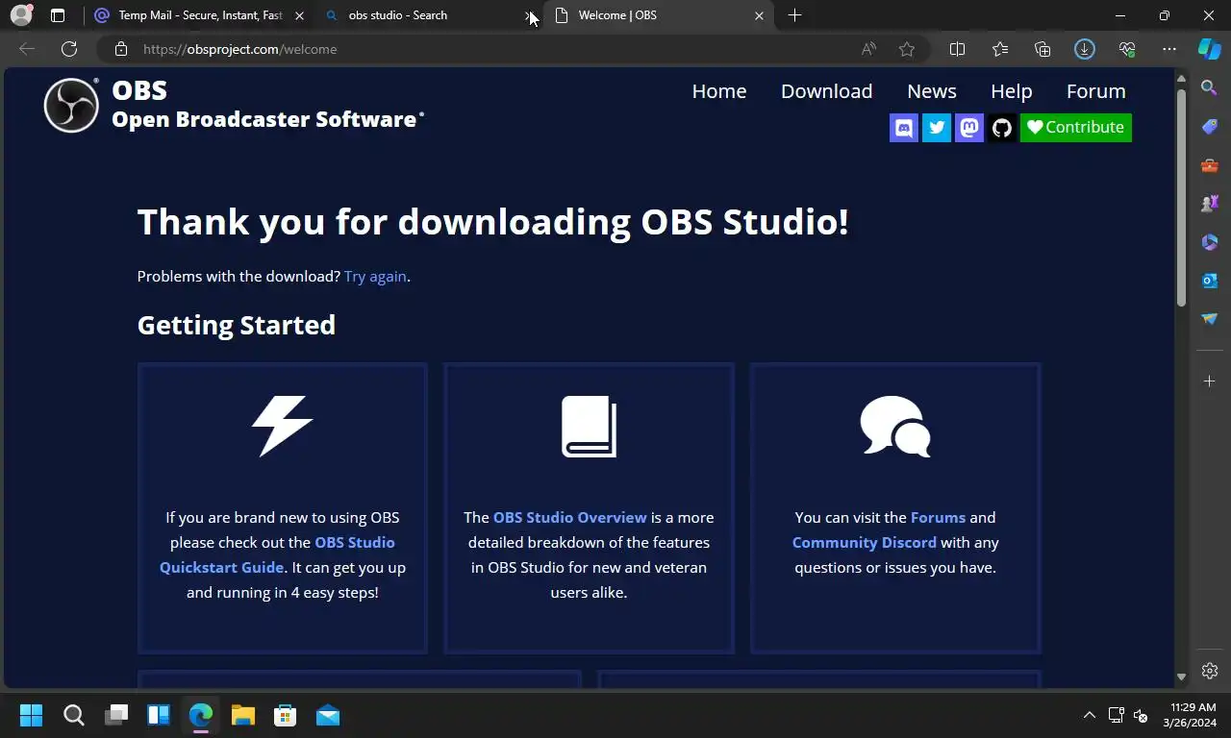1231x738 pixels.
Task: Show hidden system tray icons chevron
Action: pos(1090,715)
